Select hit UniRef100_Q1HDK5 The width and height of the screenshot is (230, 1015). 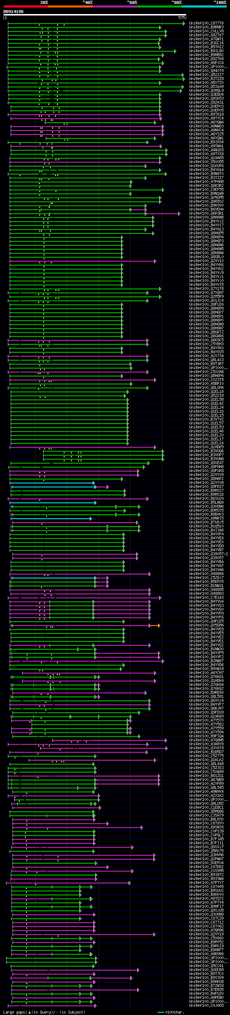click(206, 447)
